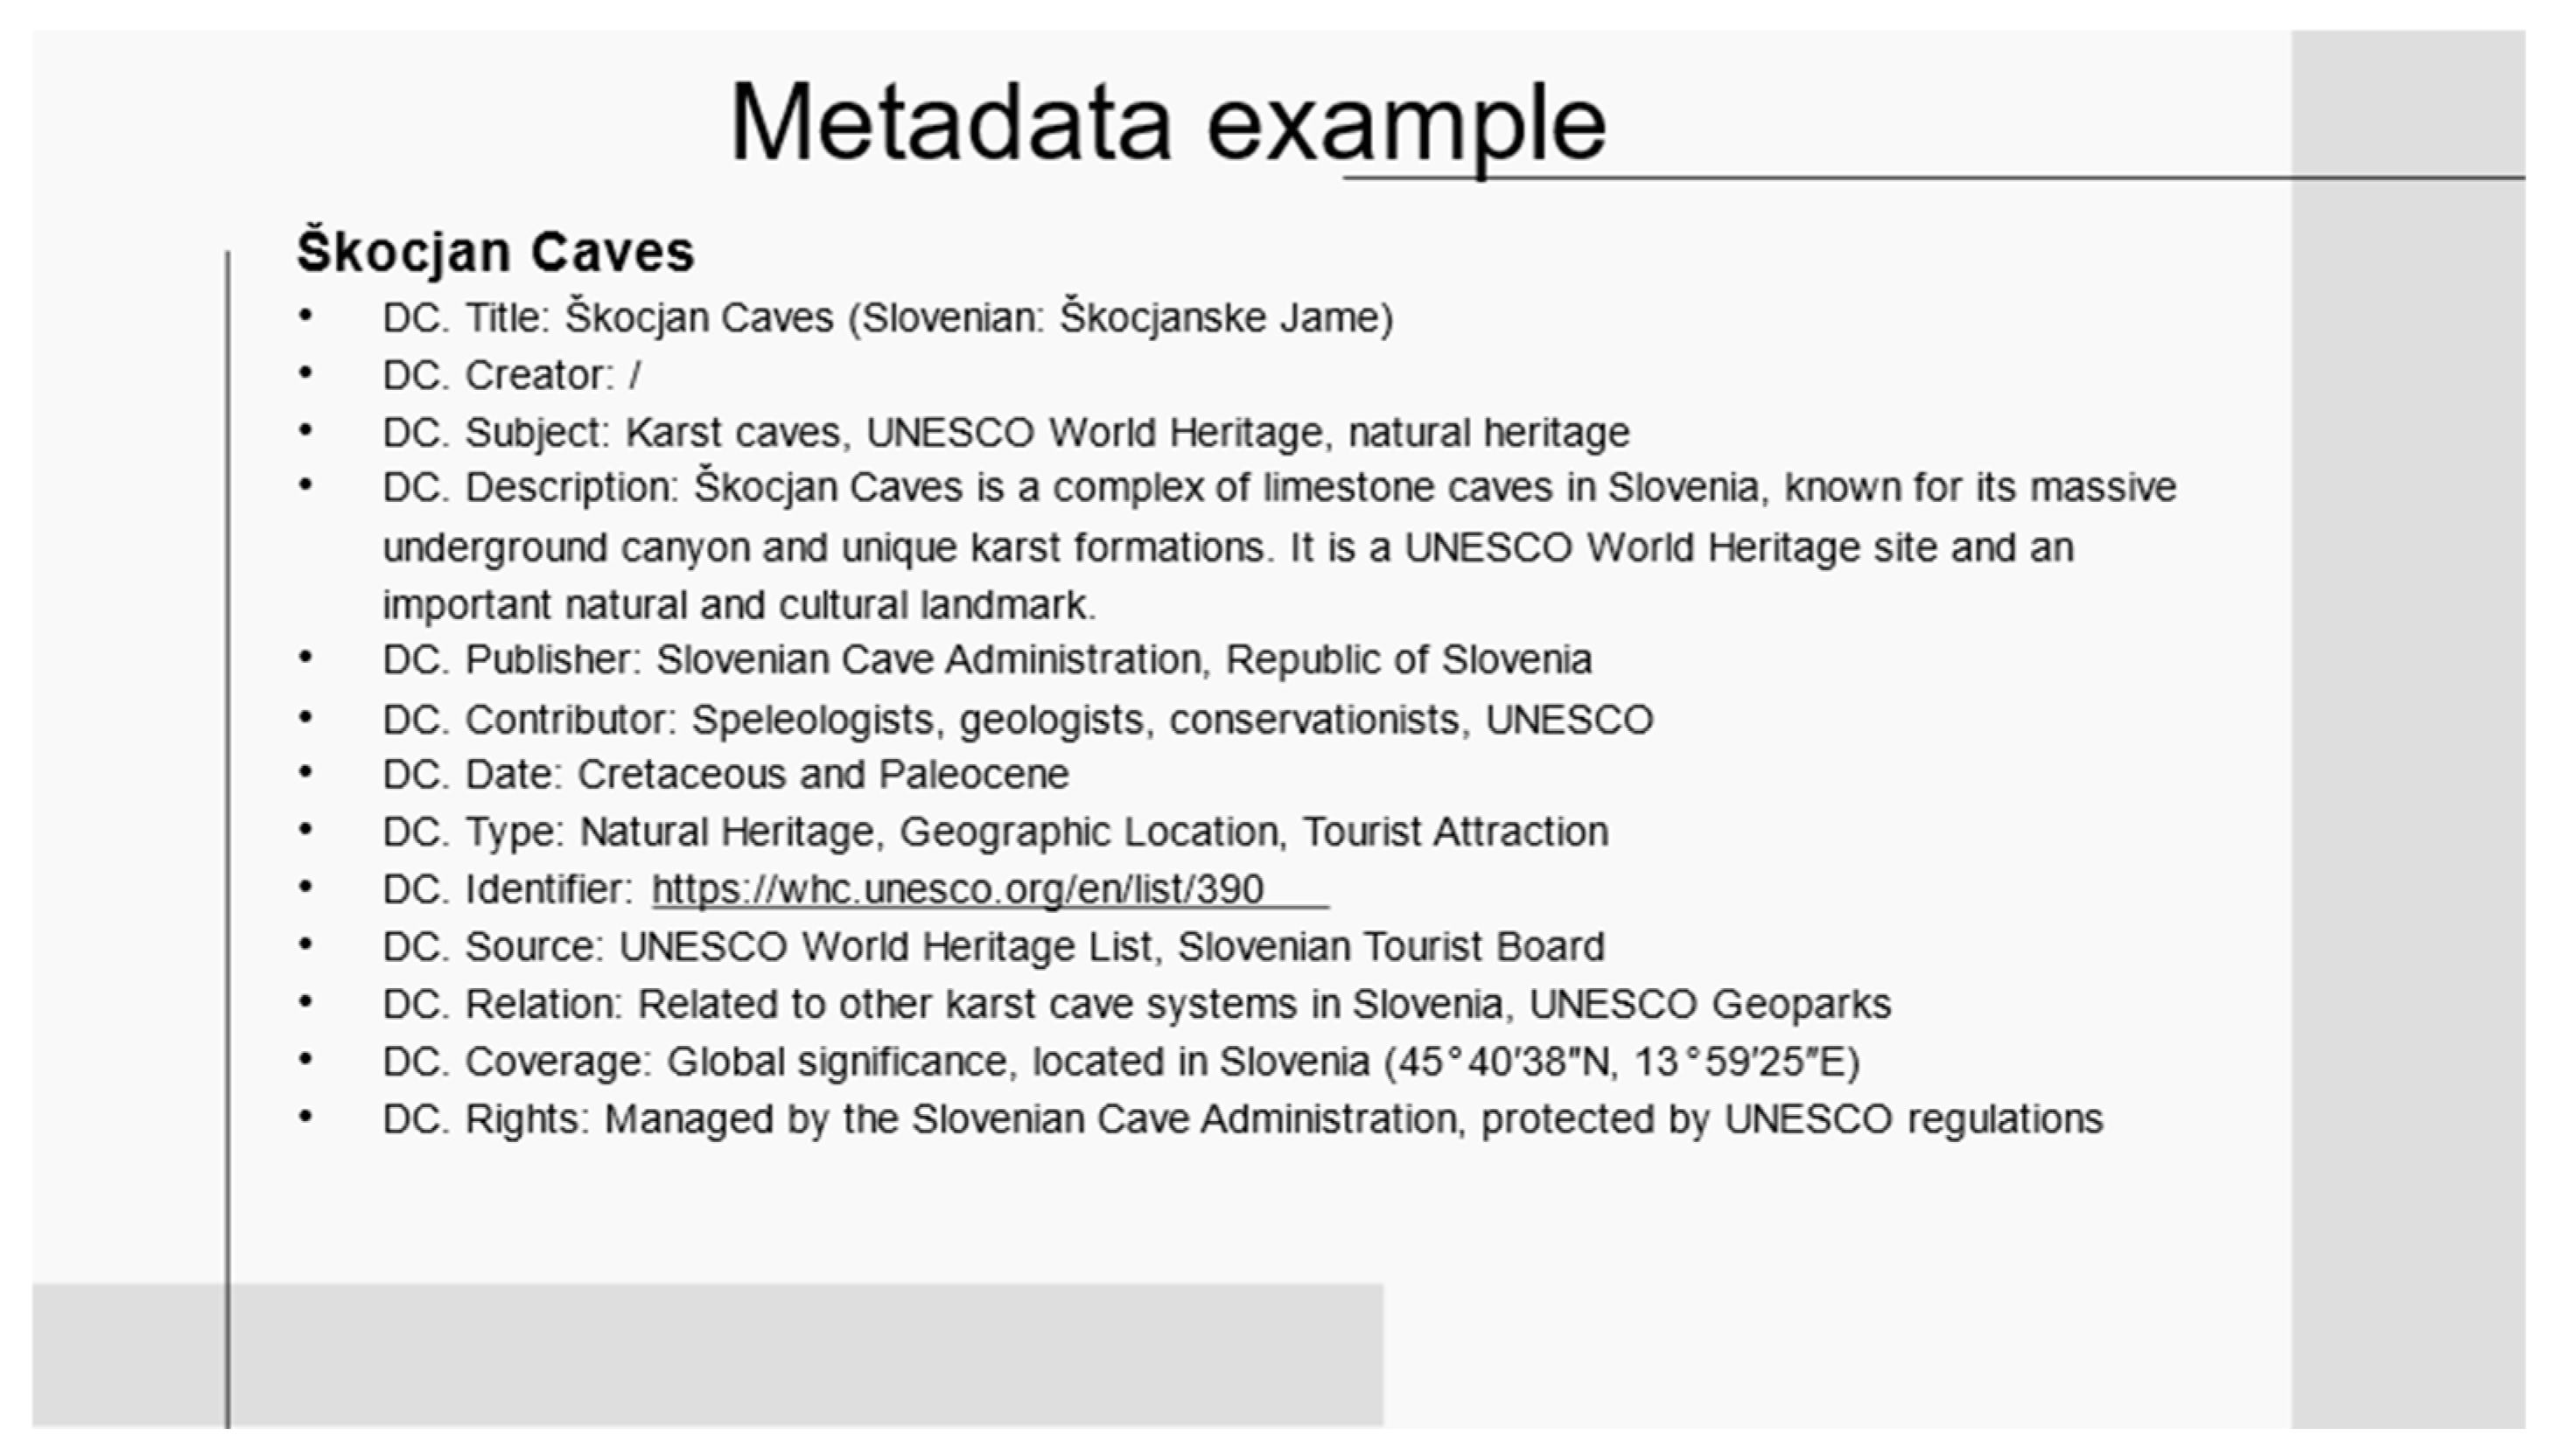2556x1456 pixels.
Task: Click the 'DC. Rights' label
Action: click(484, 1119)
